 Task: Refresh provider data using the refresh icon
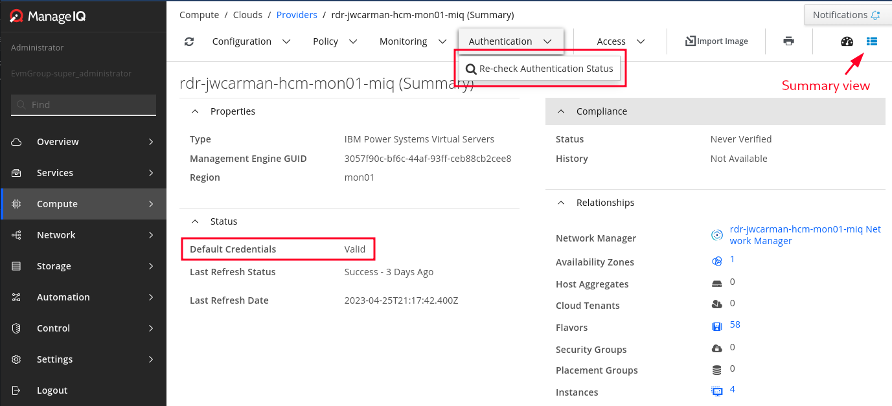(189, 41)
